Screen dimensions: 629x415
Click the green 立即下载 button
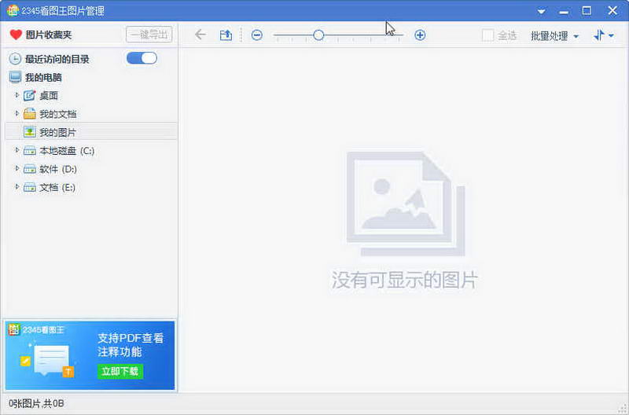(120, 371)
